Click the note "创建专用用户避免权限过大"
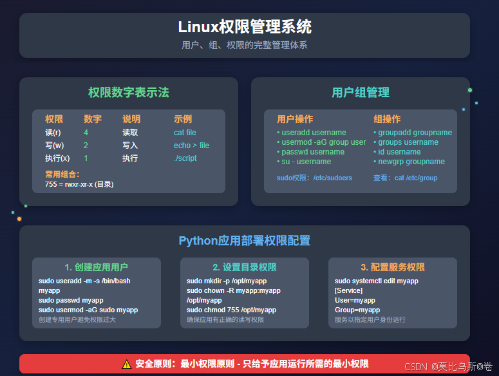This screenshot has width=499, height=376. point(77,320)
